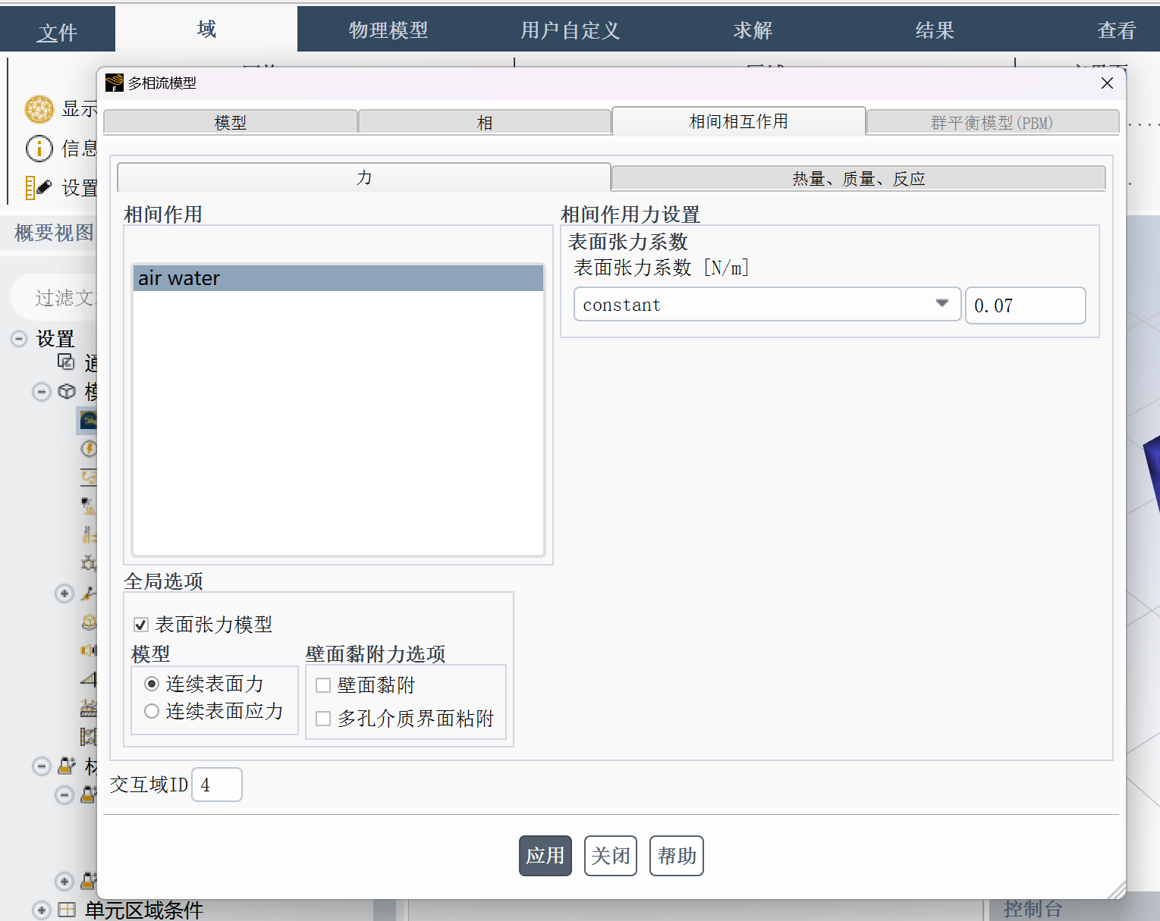
Task: Select the continuum surface force (连续表面力) option
Action: 152,684
